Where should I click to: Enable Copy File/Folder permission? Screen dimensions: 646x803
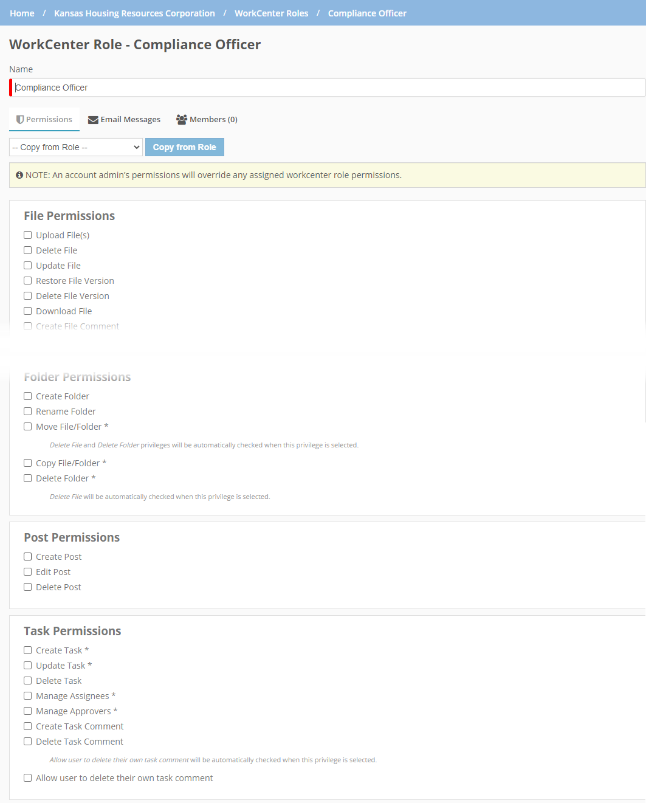pyautogui.click(x=28, y=463)
